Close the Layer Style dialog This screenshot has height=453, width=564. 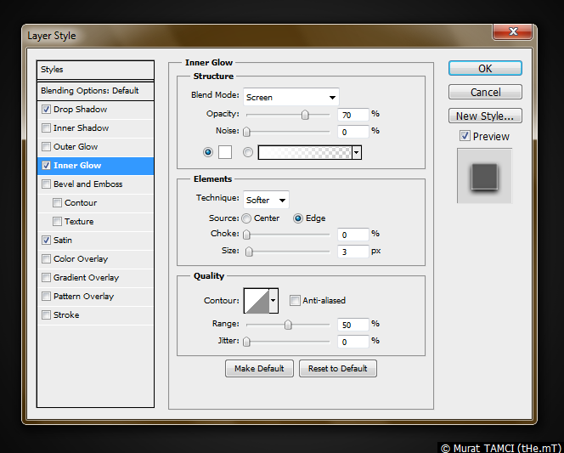(513, 32)
